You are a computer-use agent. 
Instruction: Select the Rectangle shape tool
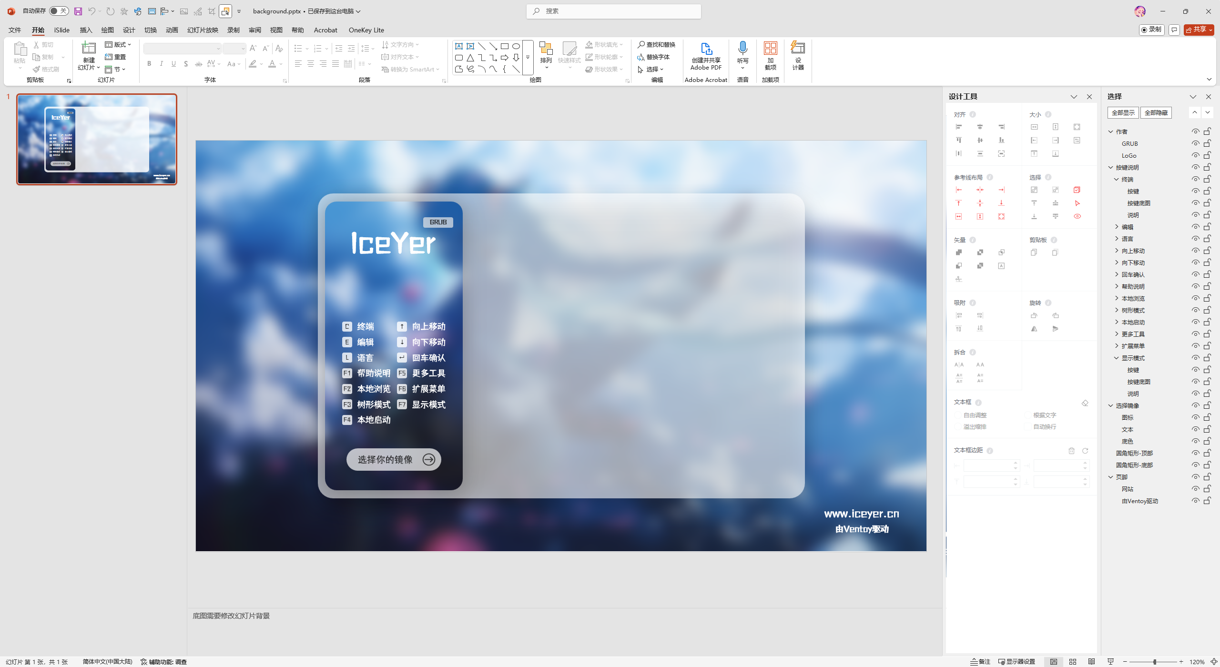[505, 46]
